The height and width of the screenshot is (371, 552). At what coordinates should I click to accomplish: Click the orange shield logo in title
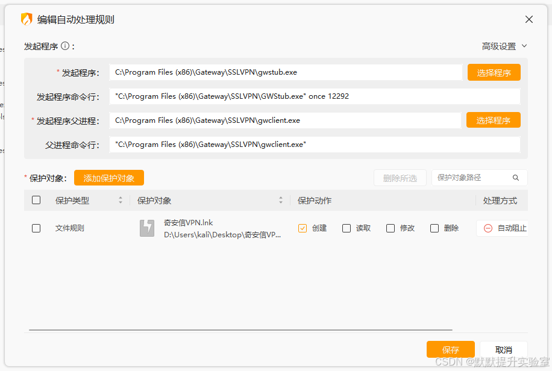(x=27, y=19)
